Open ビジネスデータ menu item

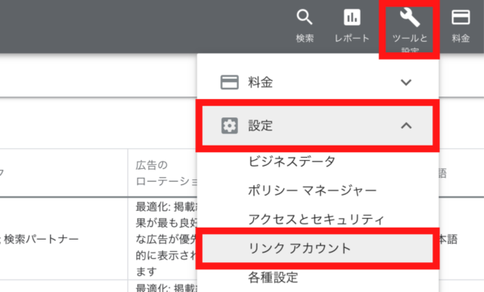(x=292, y=161)
